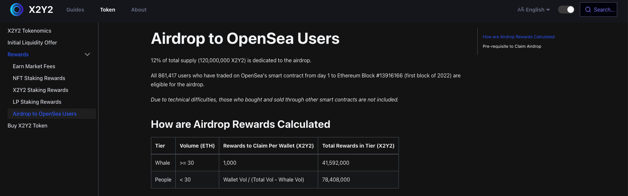This screenshot has height=196, width=628.
Task: Toggle the dark mode switch
Action: click(x=566, y=10)
